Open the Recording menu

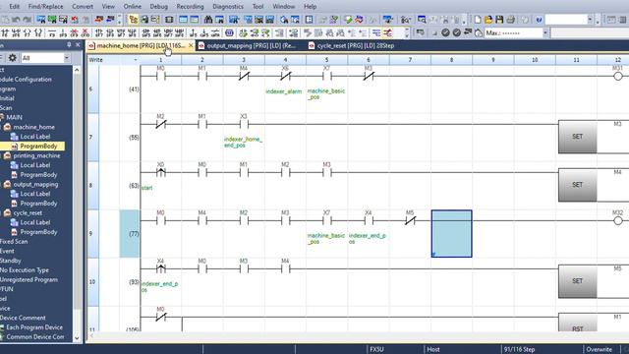190,7
